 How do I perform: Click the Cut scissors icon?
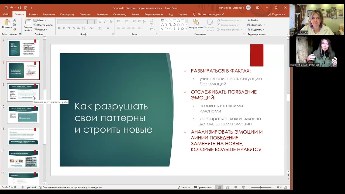[x=15, y=20]
